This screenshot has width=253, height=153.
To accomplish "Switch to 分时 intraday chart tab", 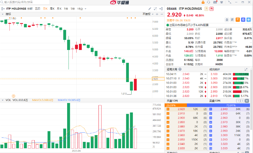I will 30,9.
